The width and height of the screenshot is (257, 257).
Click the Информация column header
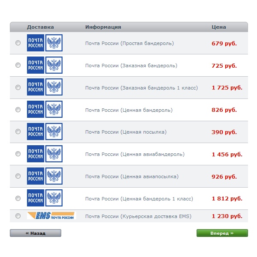(103, 27)
